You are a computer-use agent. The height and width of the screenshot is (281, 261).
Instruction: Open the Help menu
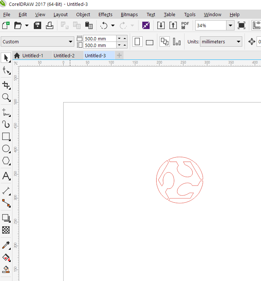click(x=235, y=15)
